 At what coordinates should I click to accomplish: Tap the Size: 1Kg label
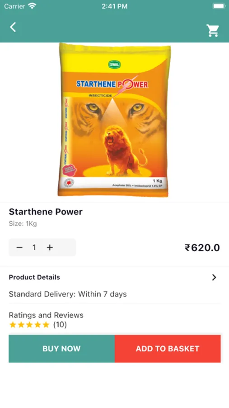click(x=23, y=224)
